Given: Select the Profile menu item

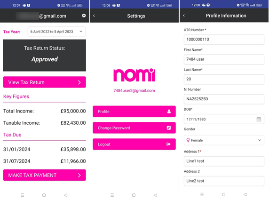Looking at the screenshot, I should click(134, 112).
